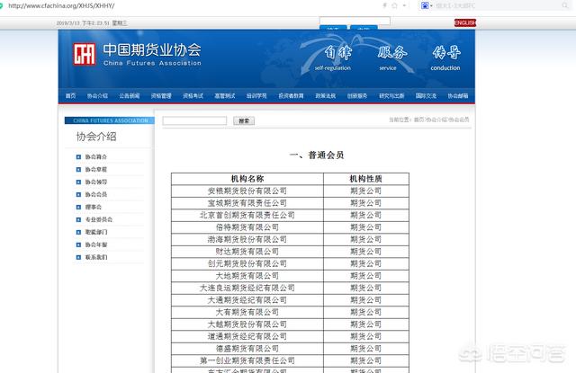
Task: Open 职能部门 in the sidebar
Action: click(96, 232)
